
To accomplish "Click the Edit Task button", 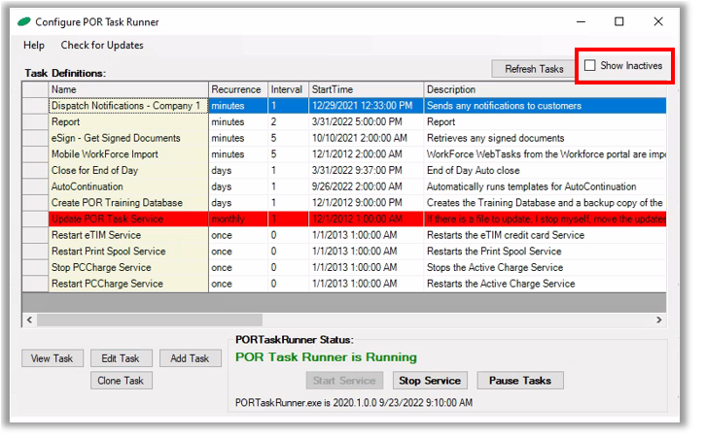I will tap(122, 358).
